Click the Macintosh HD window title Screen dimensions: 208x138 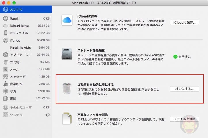(104, 3)
